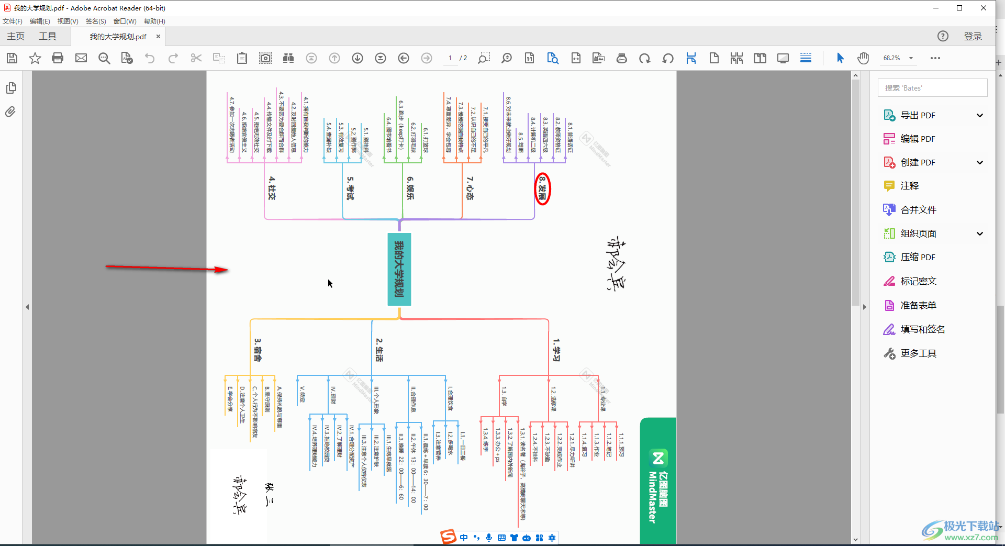
Task: Open the 编辑(E) menu
Action: point(40,21)
